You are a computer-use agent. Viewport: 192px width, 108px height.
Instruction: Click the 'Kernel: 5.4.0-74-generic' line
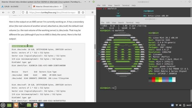point(162,43)
